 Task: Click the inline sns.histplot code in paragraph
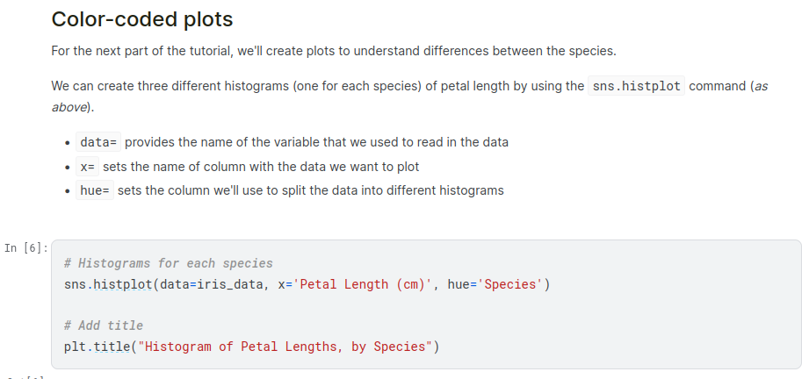(637, 86)
